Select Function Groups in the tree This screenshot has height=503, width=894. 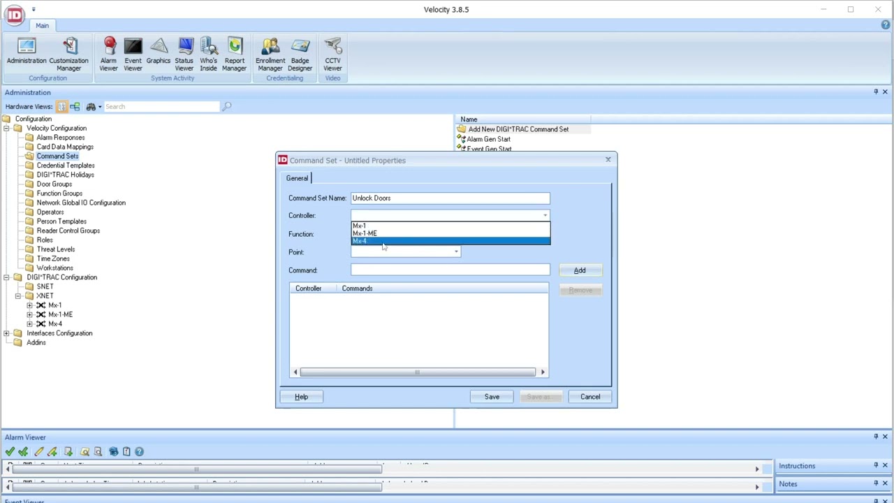point(59,194)
